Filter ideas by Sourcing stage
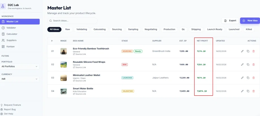The image size is (260, 116). [x=117, y=29]
